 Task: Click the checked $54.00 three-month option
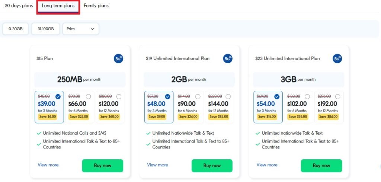[268, 107]
